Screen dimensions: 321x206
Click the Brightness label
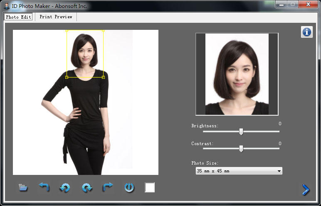pos(205,126)
